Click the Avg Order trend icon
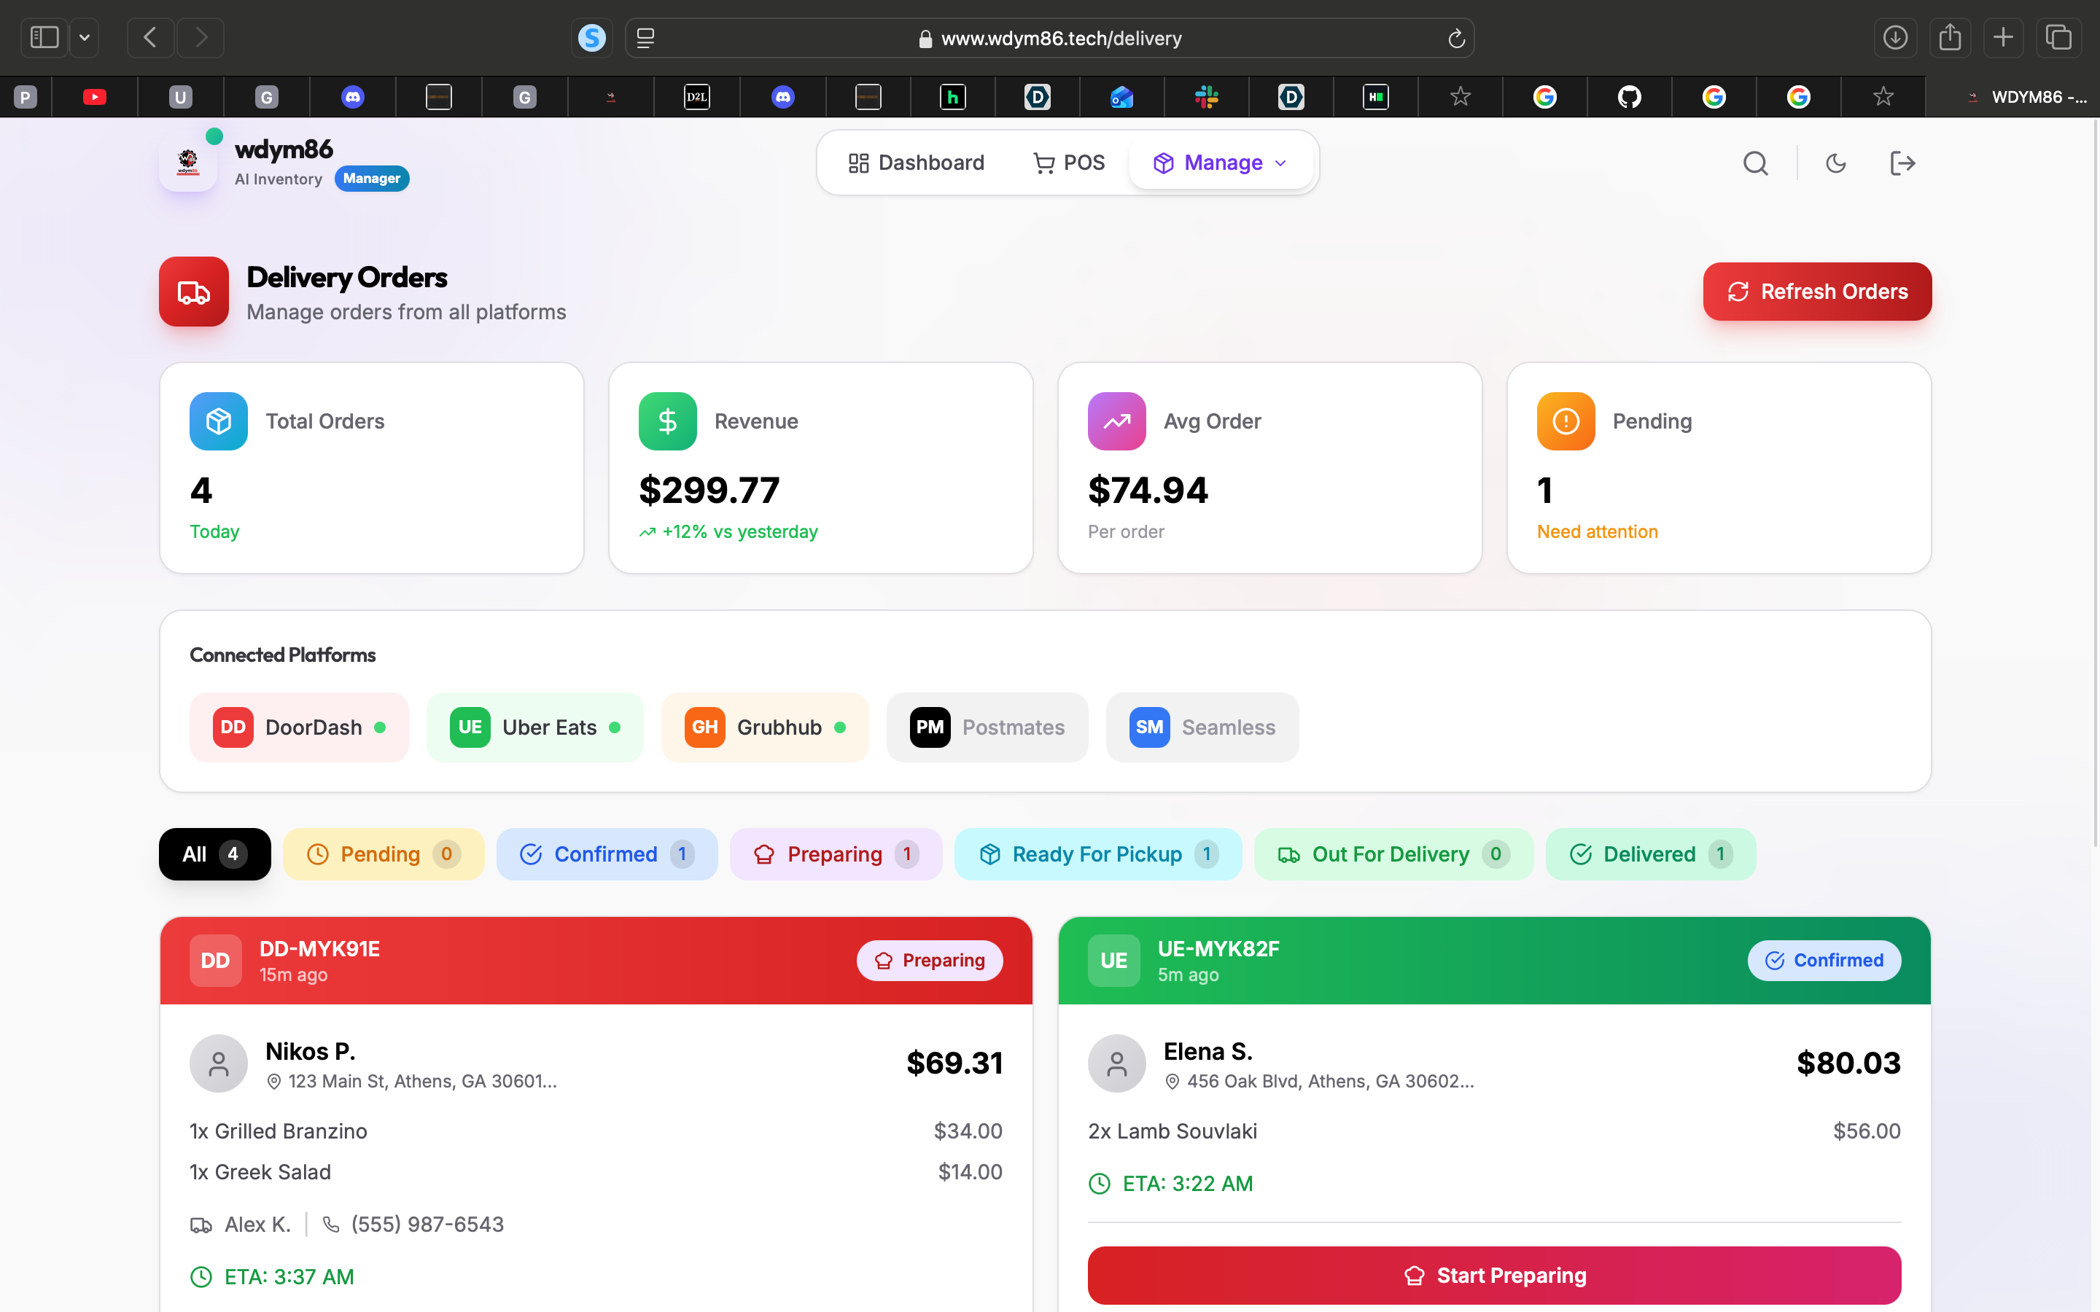 pyautogui.click(x=1117, y=422)
